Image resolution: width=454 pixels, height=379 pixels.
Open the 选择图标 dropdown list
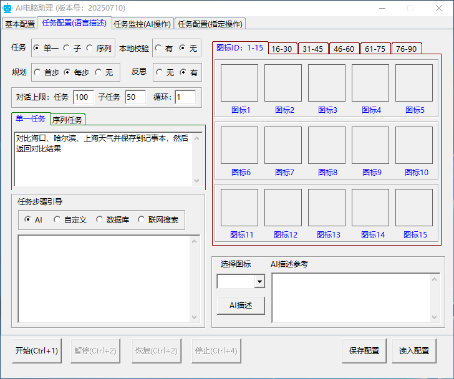(x=259, y=282)
